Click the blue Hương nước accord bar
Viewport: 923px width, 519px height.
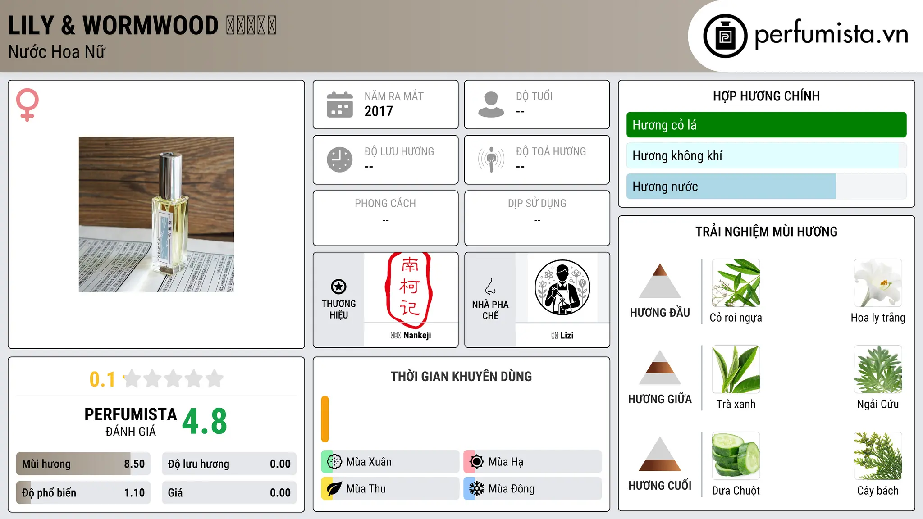pyautogui.click(x=767, y=186)
